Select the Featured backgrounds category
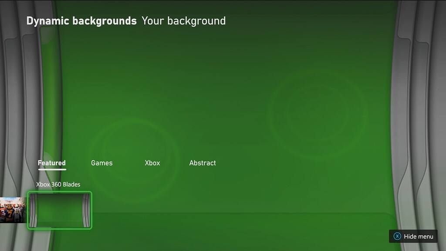 51,162
